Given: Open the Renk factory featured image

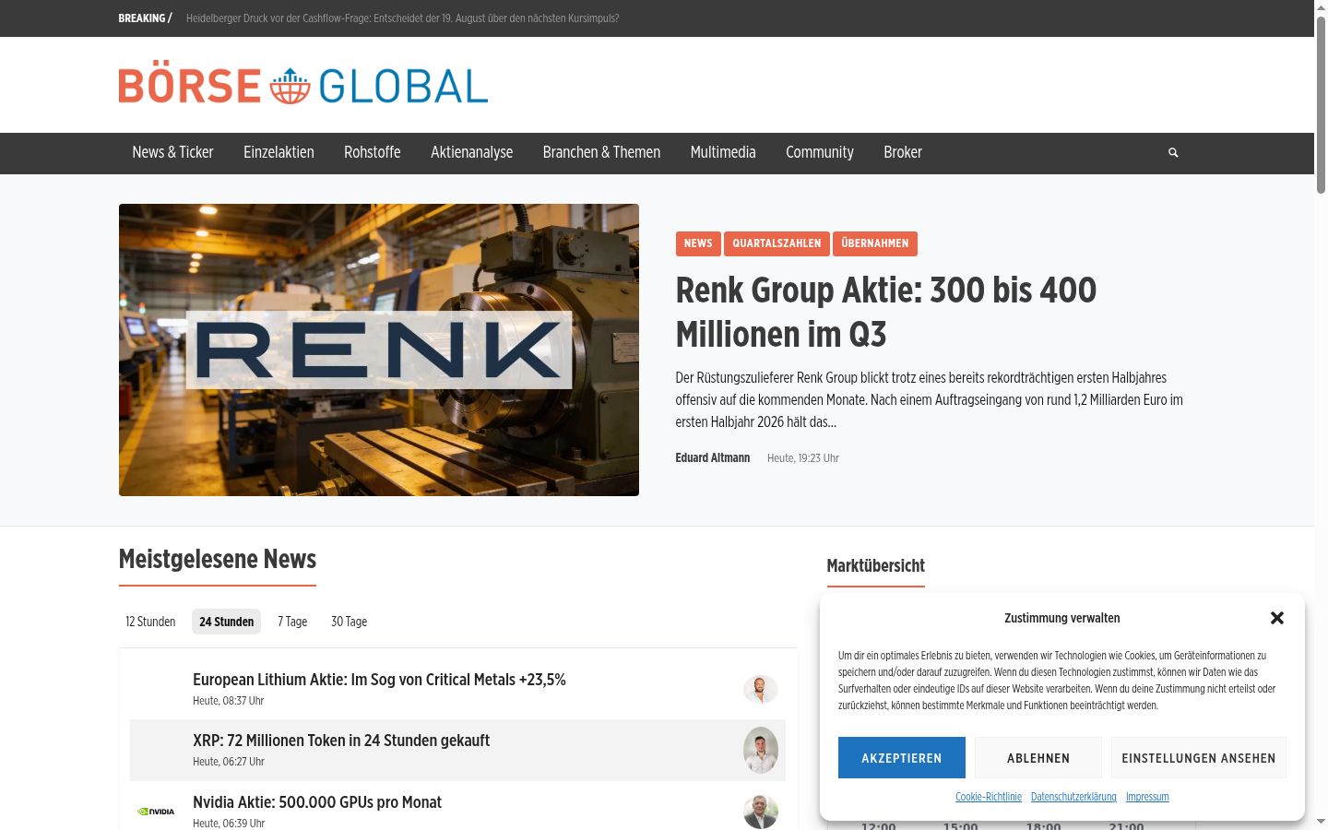Looking at the screenshot, I should click(x=379, y=350).
